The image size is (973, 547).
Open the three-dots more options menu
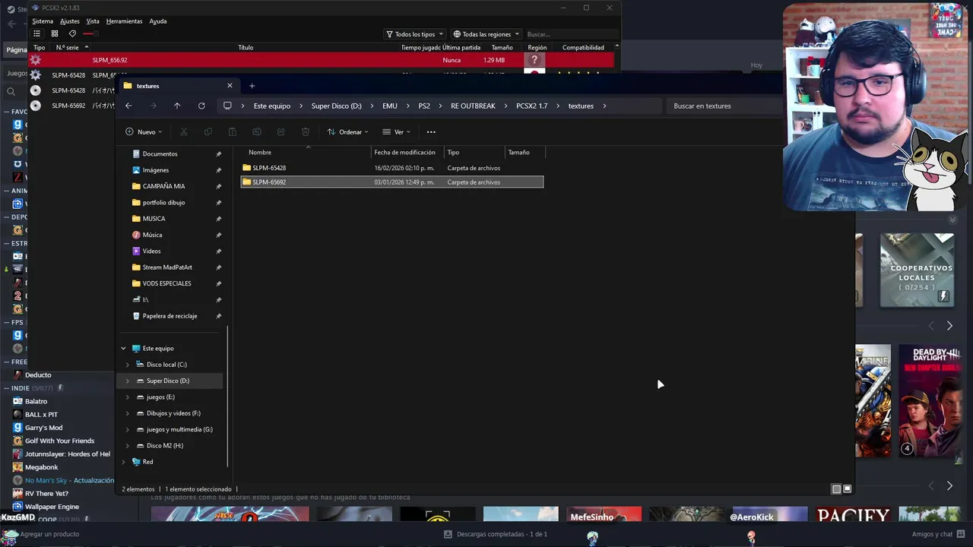tap(431, 132)
